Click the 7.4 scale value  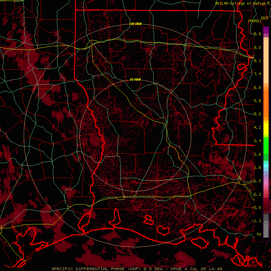point(257,74)
